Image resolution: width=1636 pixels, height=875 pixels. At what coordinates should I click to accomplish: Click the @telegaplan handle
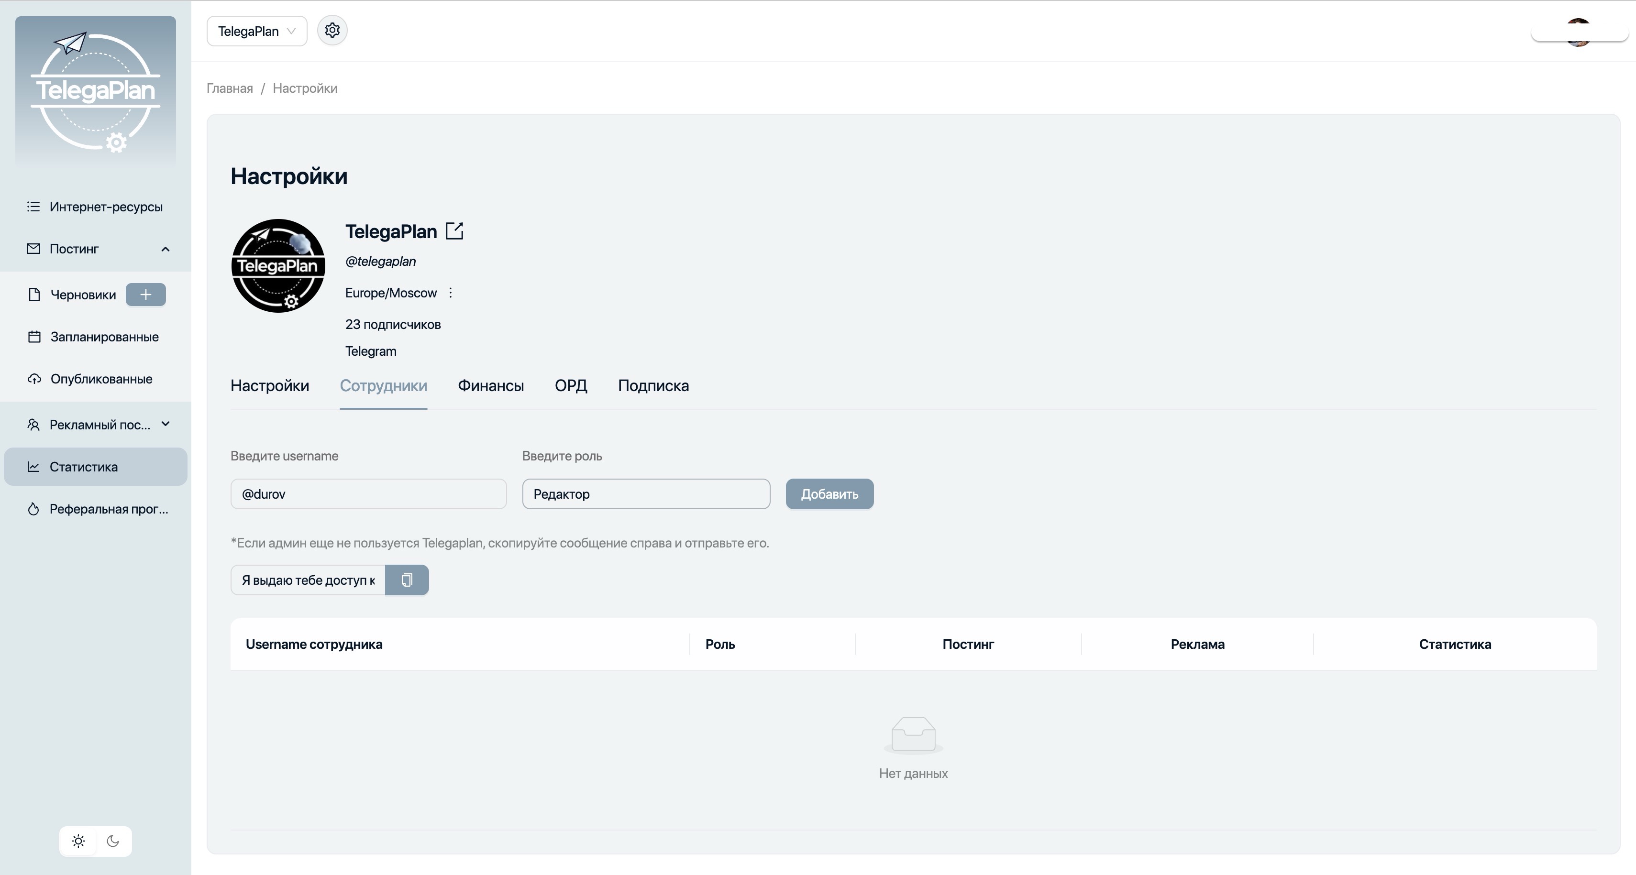pos(380,261)
